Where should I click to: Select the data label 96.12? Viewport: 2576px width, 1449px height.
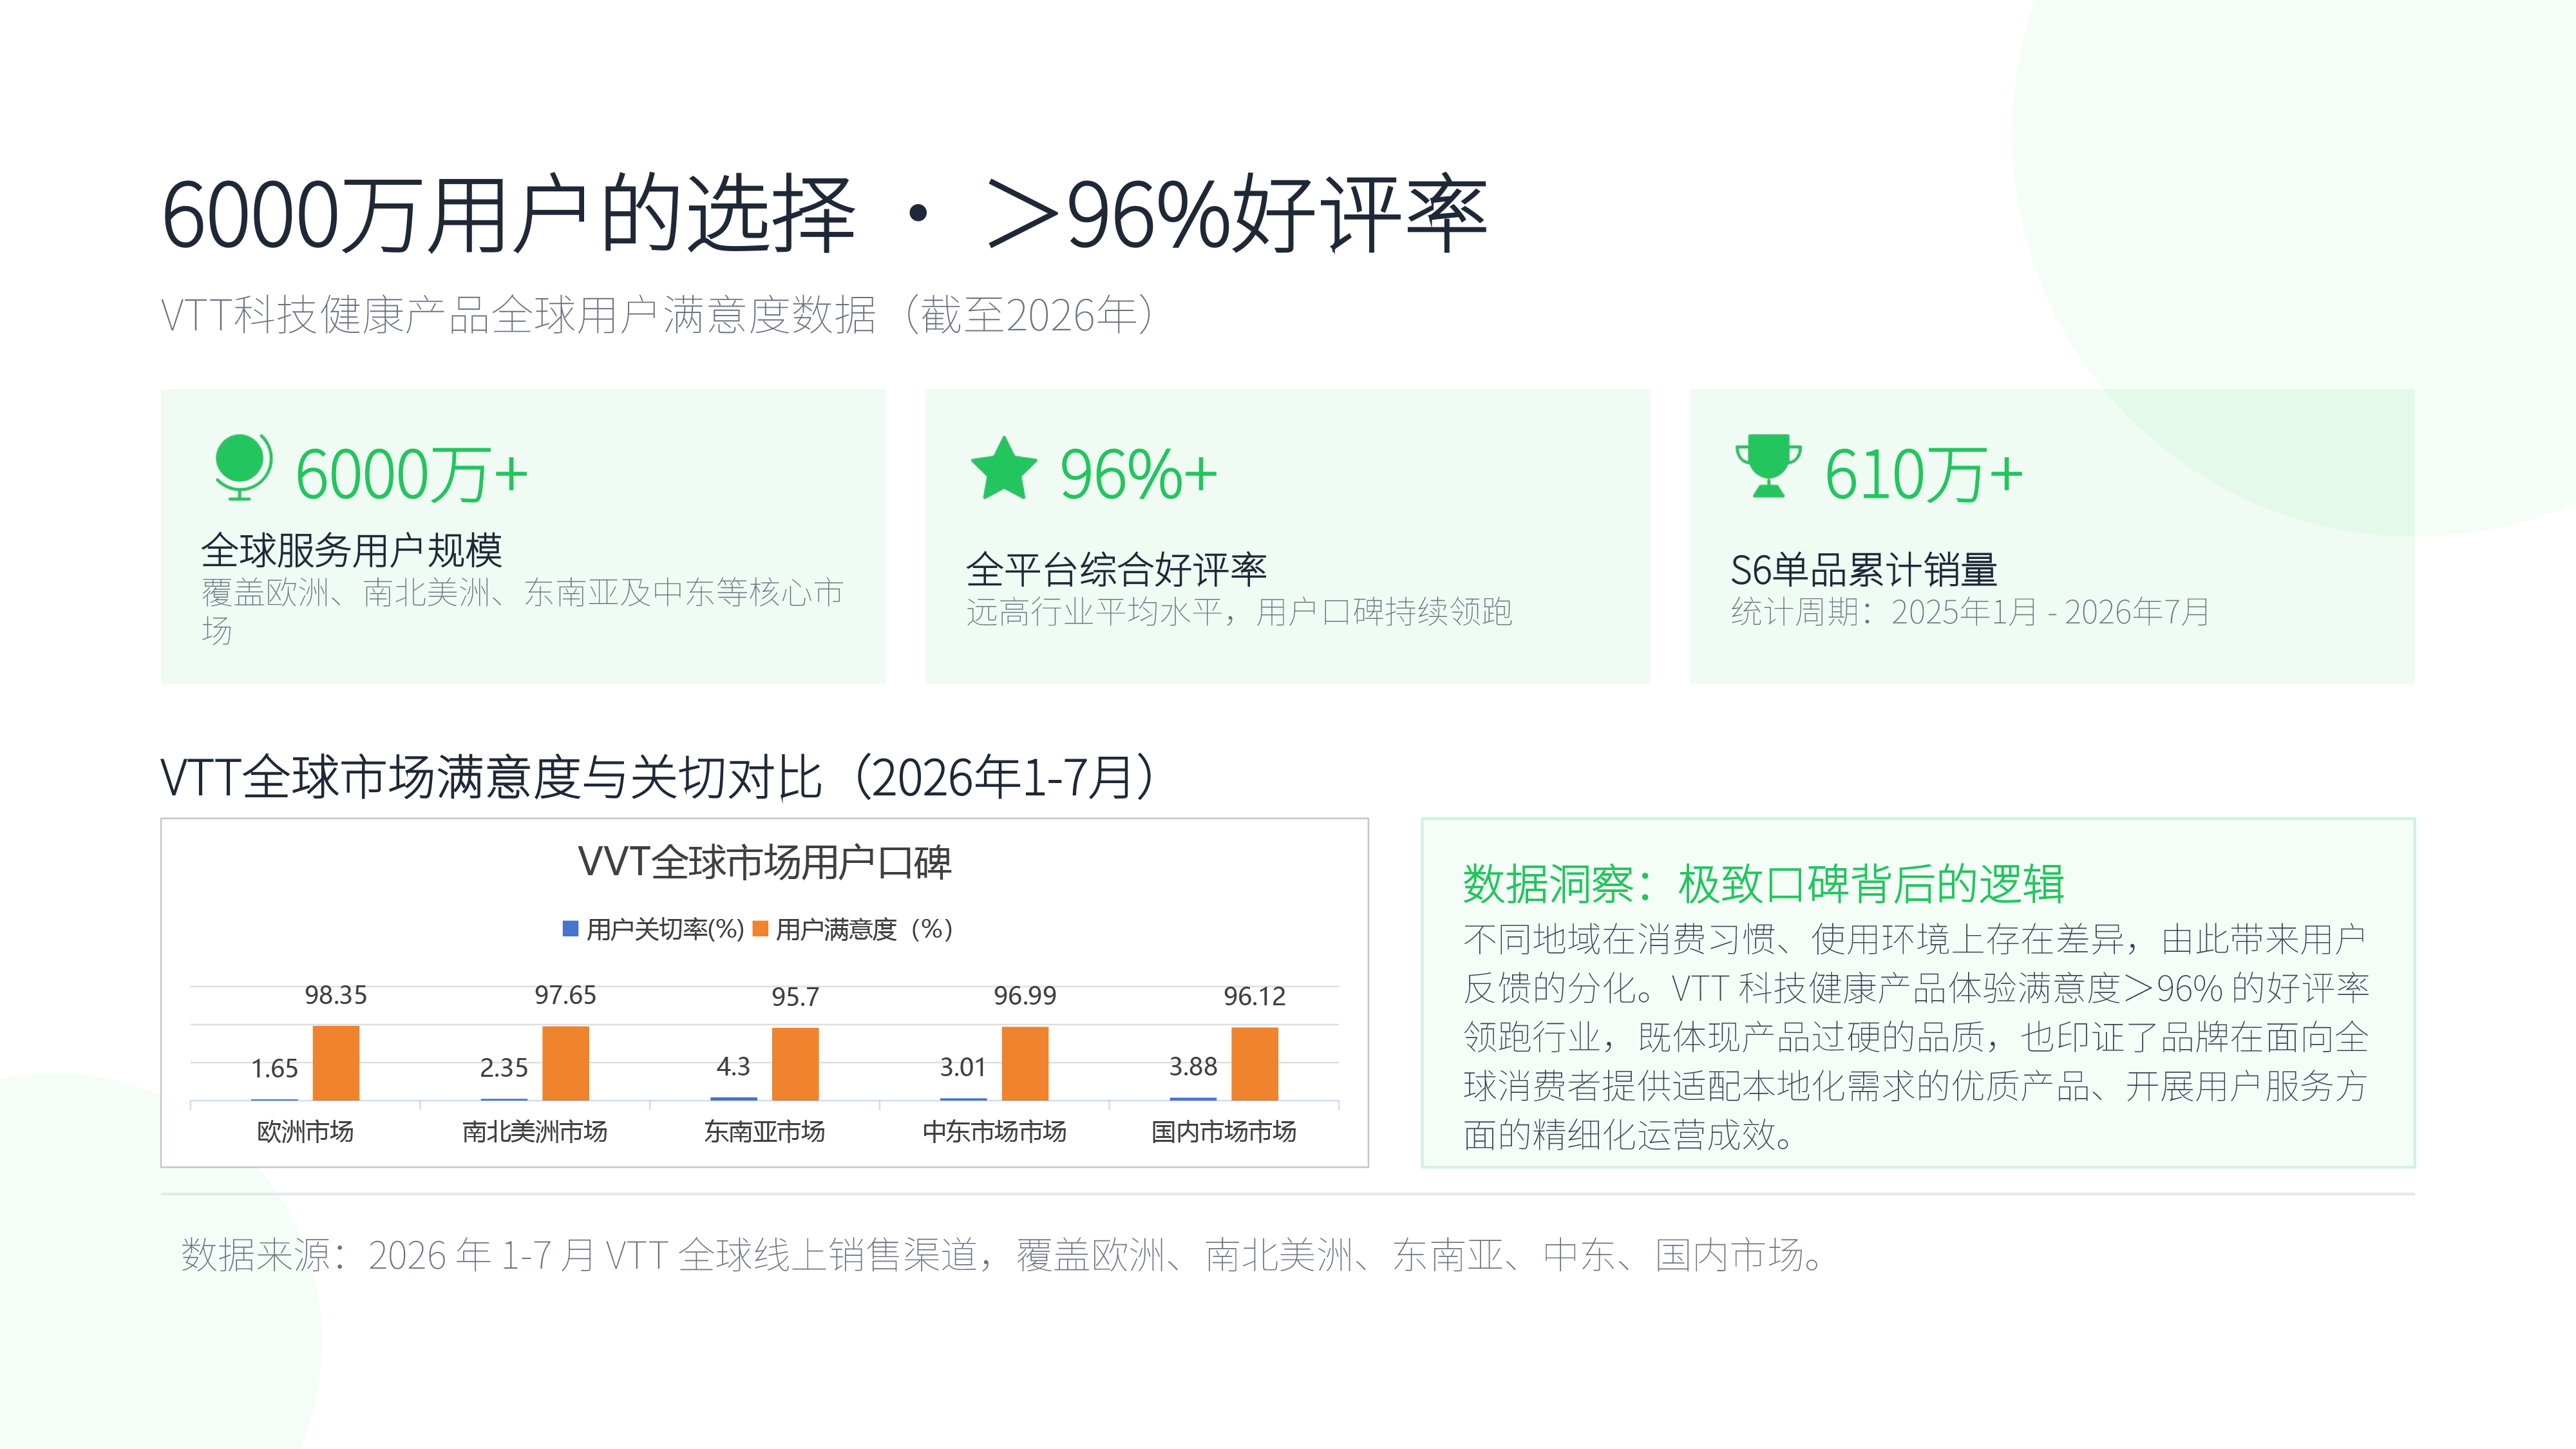click(x=1255, y=997)
